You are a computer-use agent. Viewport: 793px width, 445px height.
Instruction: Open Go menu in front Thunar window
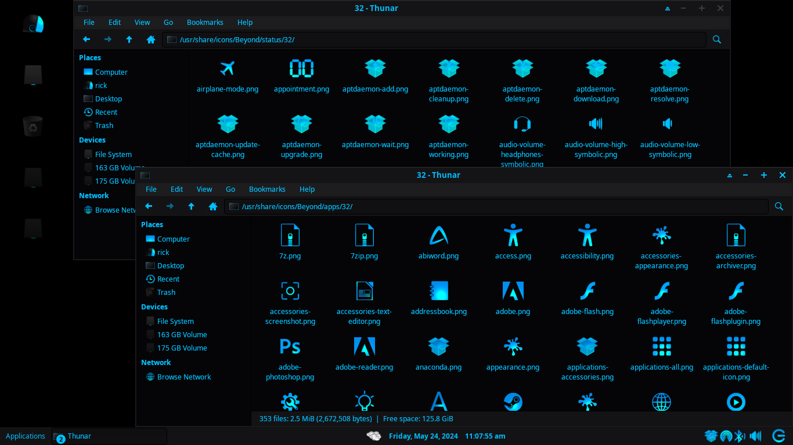pyautogui.click(x=230, y=189)
